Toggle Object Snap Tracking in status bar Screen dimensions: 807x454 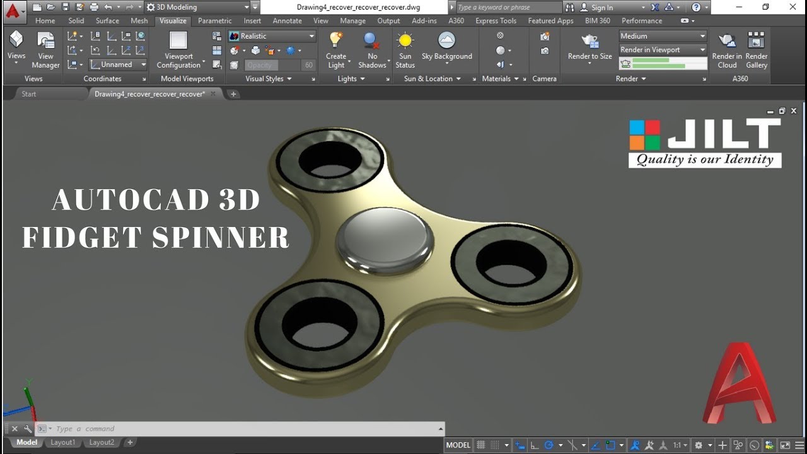pyautogui.click(x=595, y=445)
